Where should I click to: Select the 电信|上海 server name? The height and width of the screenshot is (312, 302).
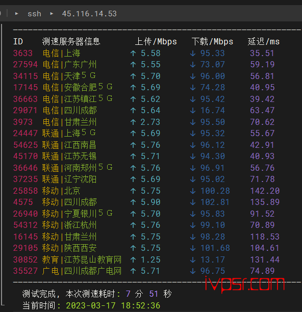pos(61,53)
